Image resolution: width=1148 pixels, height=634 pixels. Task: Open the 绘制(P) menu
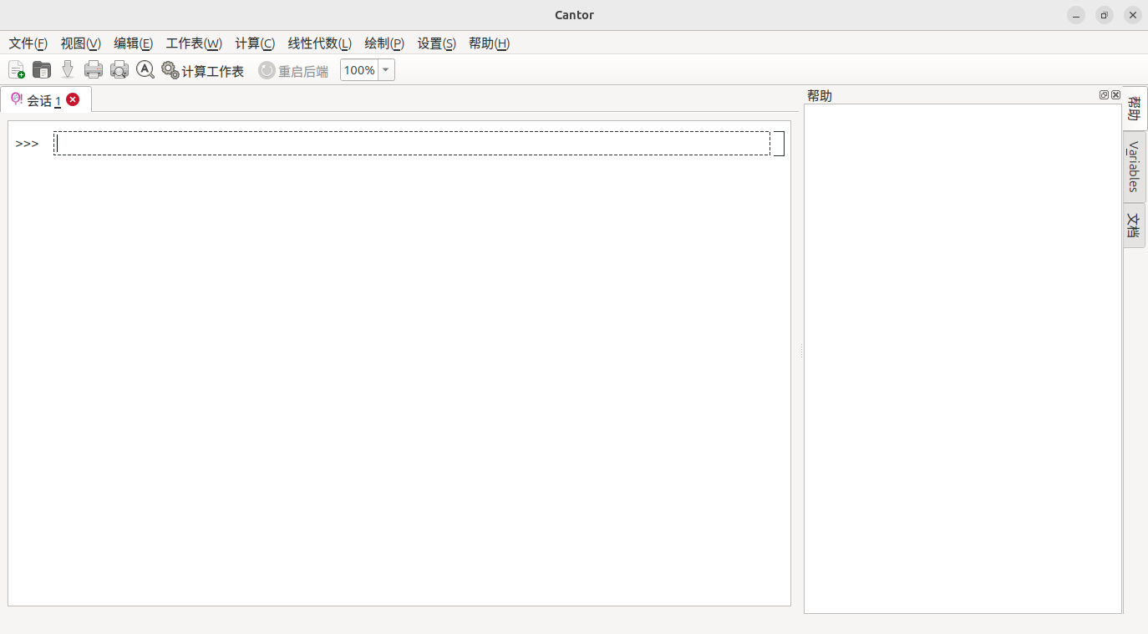(384, 43)
